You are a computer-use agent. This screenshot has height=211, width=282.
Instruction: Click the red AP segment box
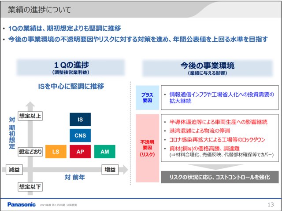[x=80, y=152]
